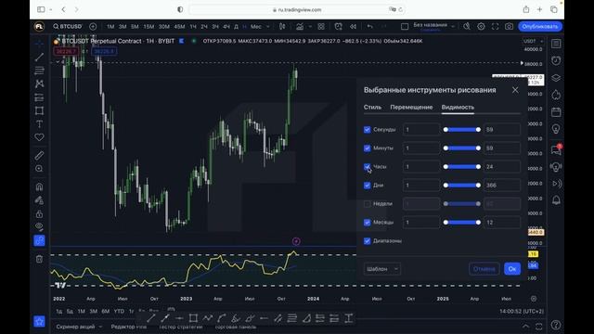594x334 pixels.
Task: Open the indicator templates dropdown arrow
Action: click(310, 27)
